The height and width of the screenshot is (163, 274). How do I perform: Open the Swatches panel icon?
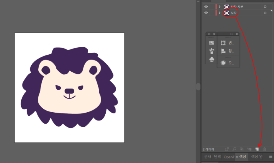click(x=212, y=43)
